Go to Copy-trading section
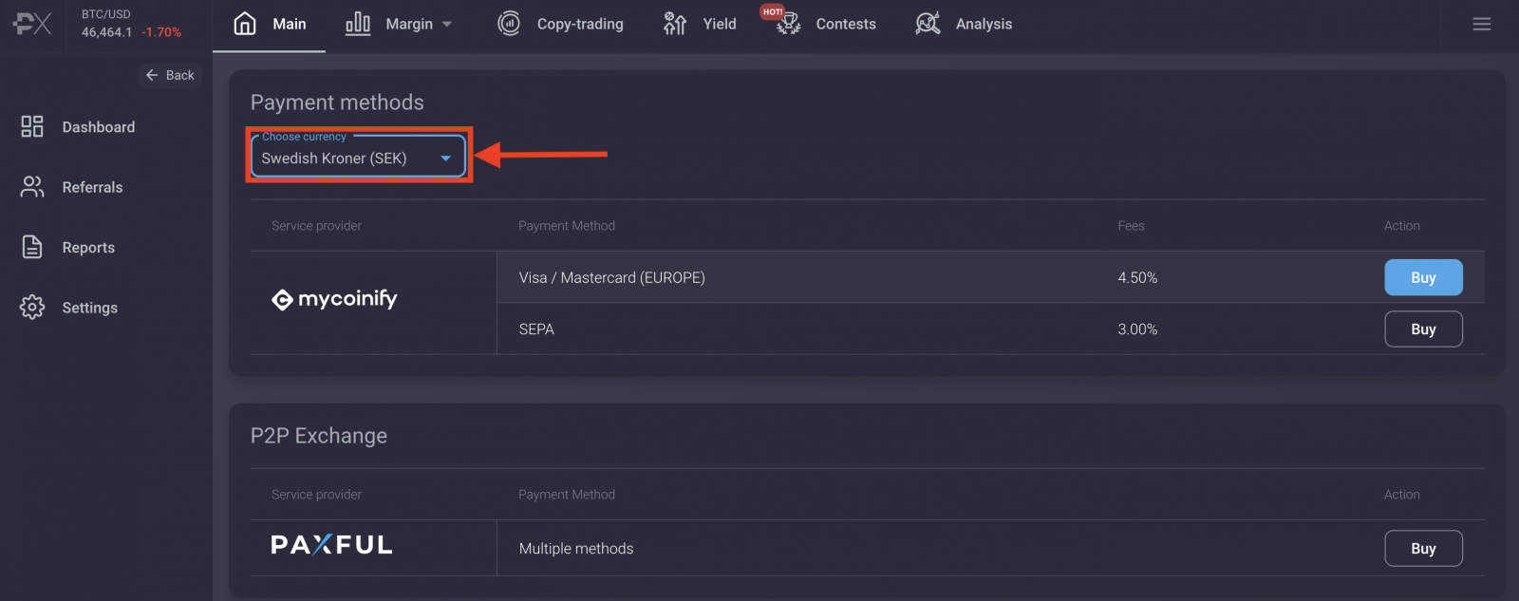The height and width of the screenshot is (601, 1519). (560, 25)
